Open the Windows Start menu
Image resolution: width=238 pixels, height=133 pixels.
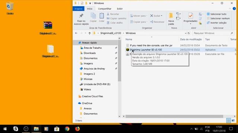tap(5, 129)
